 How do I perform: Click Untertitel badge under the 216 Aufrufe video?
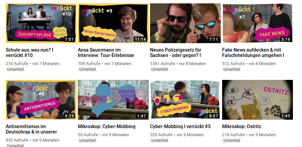[16, 69]
